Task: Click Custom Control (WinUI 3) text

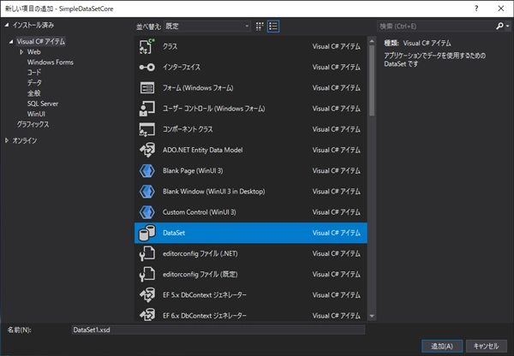Action: pos(200,212)
